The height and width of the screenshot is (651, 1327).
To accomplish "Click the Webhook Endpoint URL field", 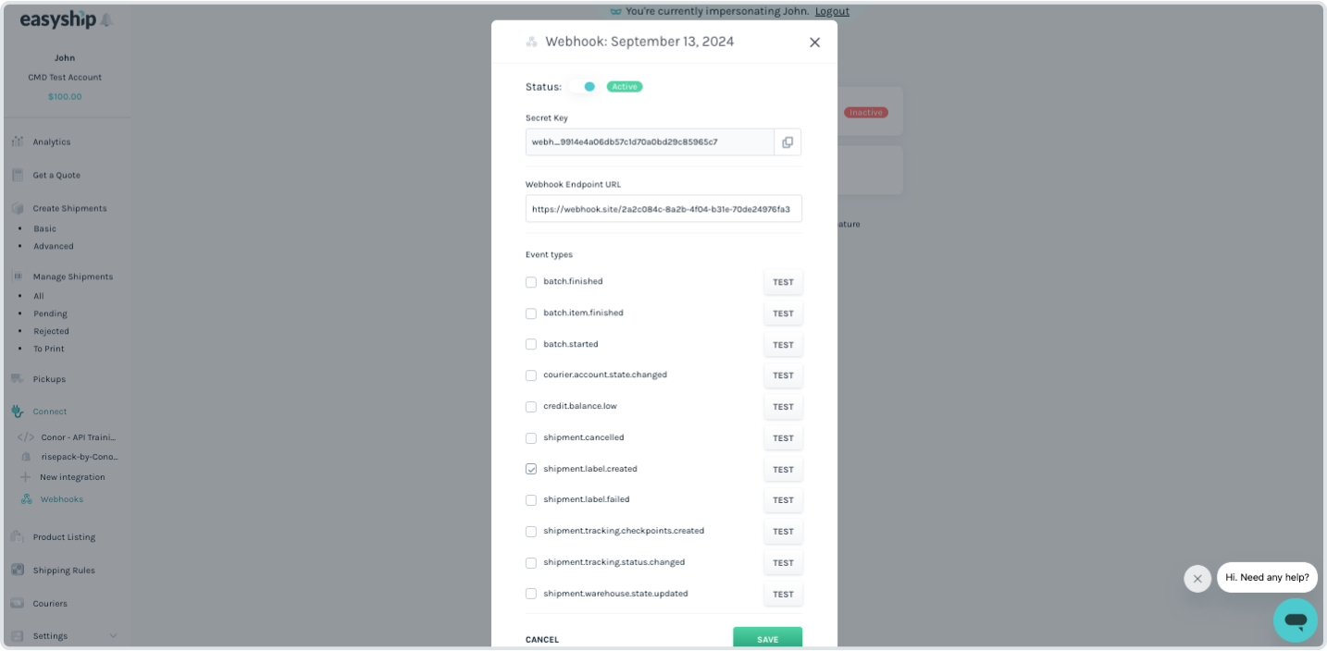I will point(663,209).
